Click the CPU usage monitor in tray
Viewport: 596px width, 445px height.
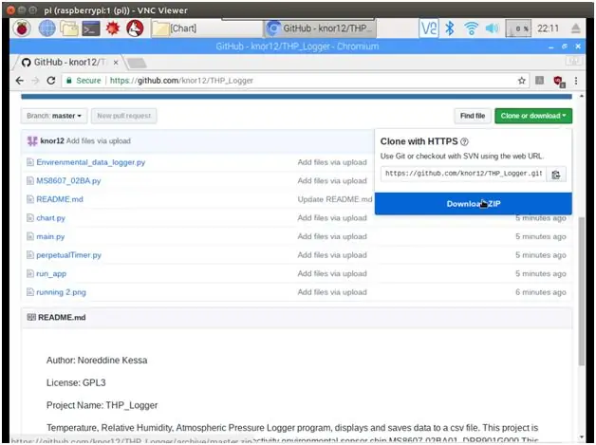point(518,28)
